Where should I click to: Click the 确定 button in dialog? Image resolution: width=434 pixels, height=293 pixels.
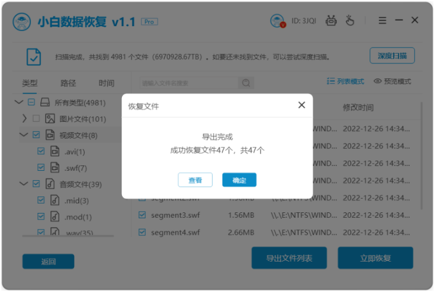(239, 180)
